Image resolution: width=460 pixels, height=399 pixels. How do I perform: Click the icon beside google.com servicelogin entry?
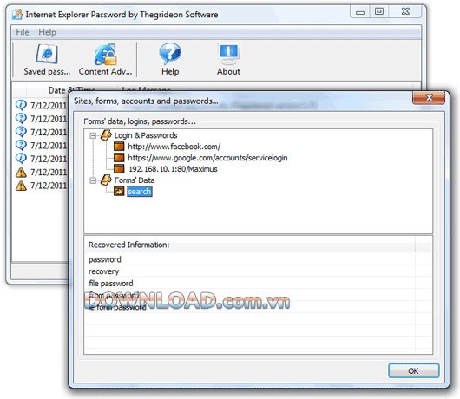coord(119,158)
